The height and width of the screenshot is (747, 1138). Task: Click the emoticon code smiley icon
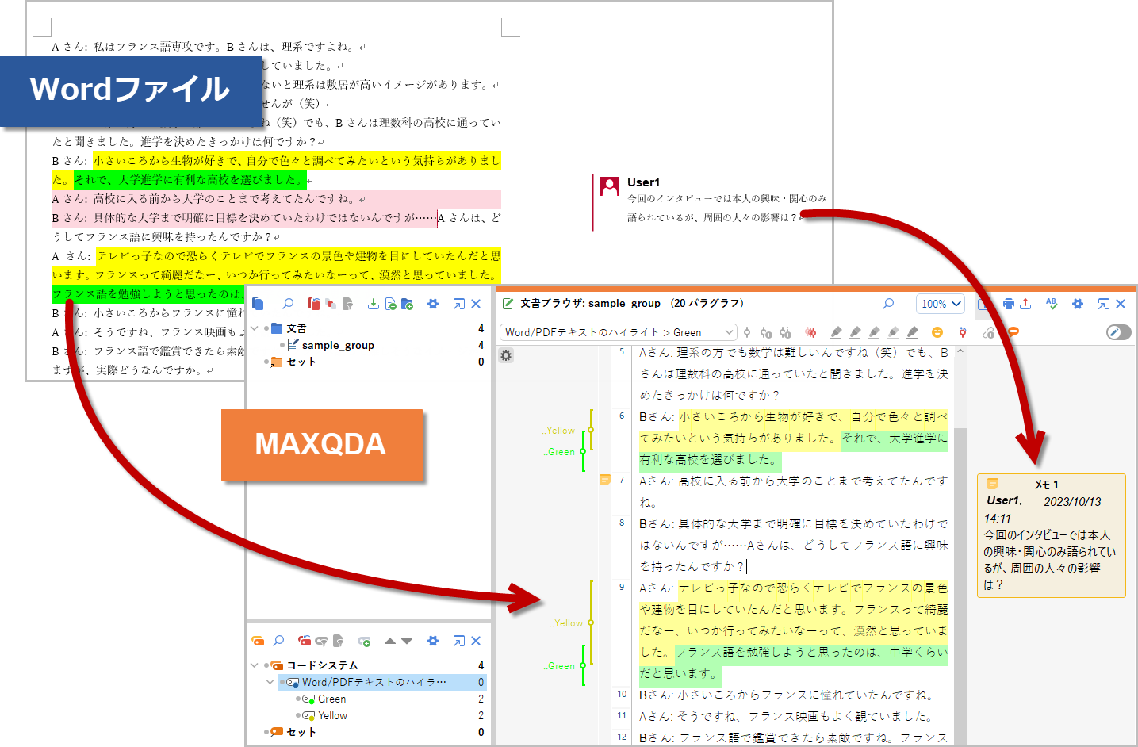click(937, 332)
